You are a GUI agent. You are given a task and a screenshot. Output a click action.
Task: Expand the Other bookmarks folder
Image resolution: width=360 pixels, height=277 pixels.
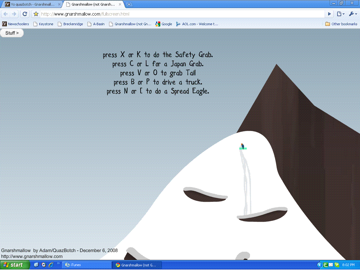tap(341, 24)
